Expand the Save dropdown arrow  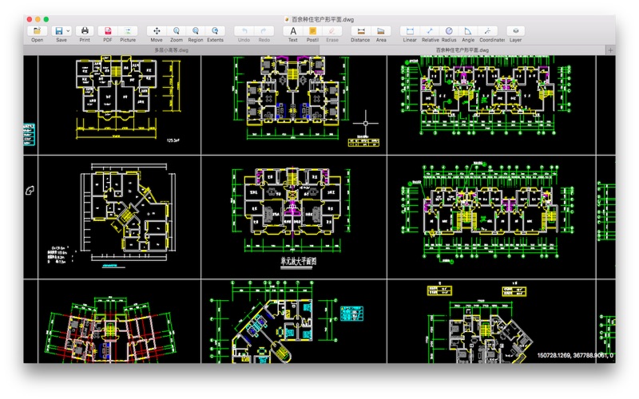point(68,31)
